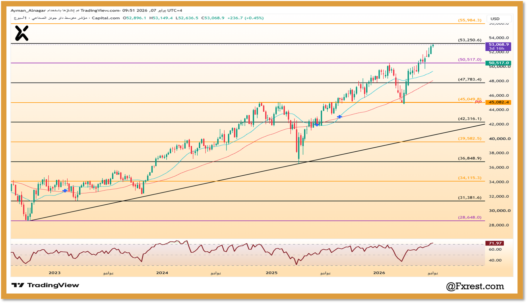Image resolution: width=527 pixels, height=303 pixels.
Task: Click the blue cross marker near 2023
Action: coord(65,190)
